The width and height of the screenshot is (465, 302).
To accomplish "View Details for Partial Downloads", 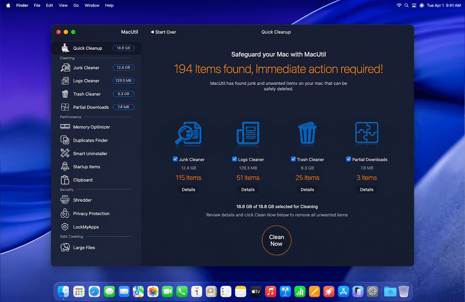I will pyautogui.click(x=367, y=190).
